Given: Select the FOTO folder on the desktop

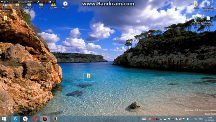Looking at the screenshot, I should pos(41,6).
